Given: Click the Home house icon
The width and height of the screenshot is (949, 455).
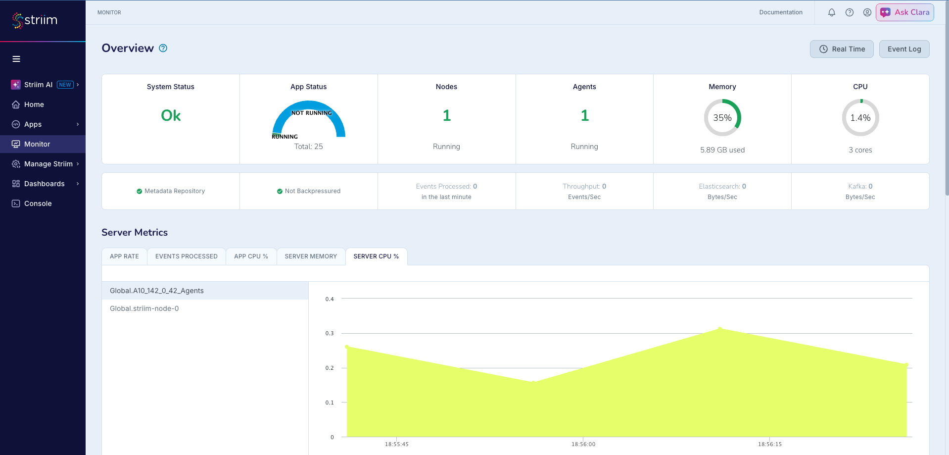Looking at the screenshot, I should [16, 104].
